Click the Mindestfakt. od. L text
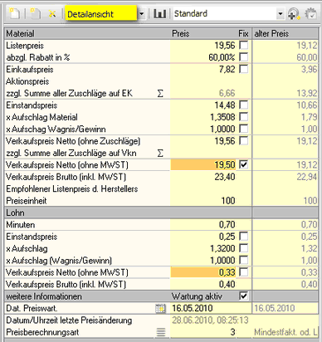The width and height of the screenshot is (322, 342). click(x=285, y=332)
